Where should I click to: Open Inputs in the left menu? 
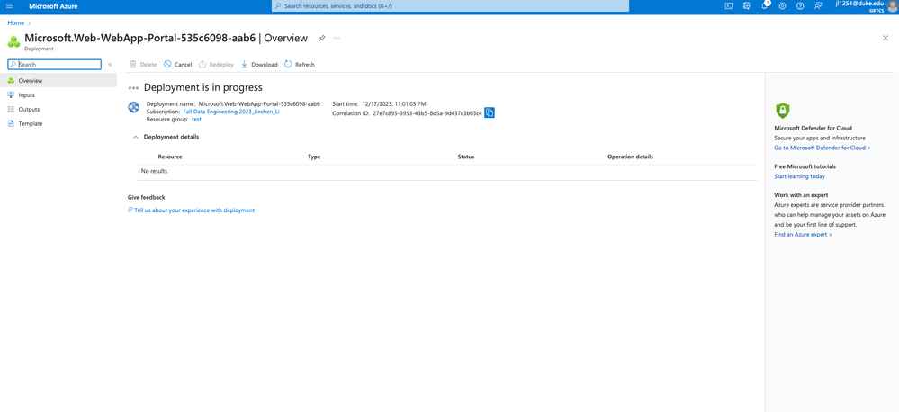click(58, 95)
